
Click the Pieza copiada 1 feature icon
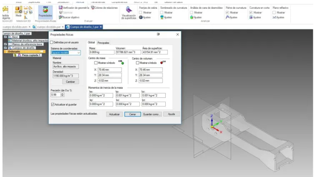point(20,55)
